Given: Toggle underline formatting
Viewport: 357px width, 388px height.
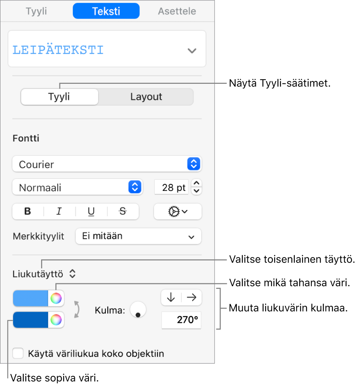Looking at the screenshot, I should (91, 211).
